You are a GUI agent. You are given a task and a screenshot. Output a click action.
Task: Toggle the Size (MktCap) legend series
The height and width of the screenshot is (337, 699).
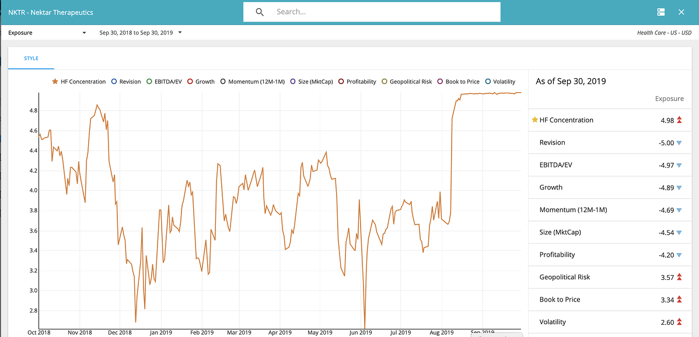[312, 82]
